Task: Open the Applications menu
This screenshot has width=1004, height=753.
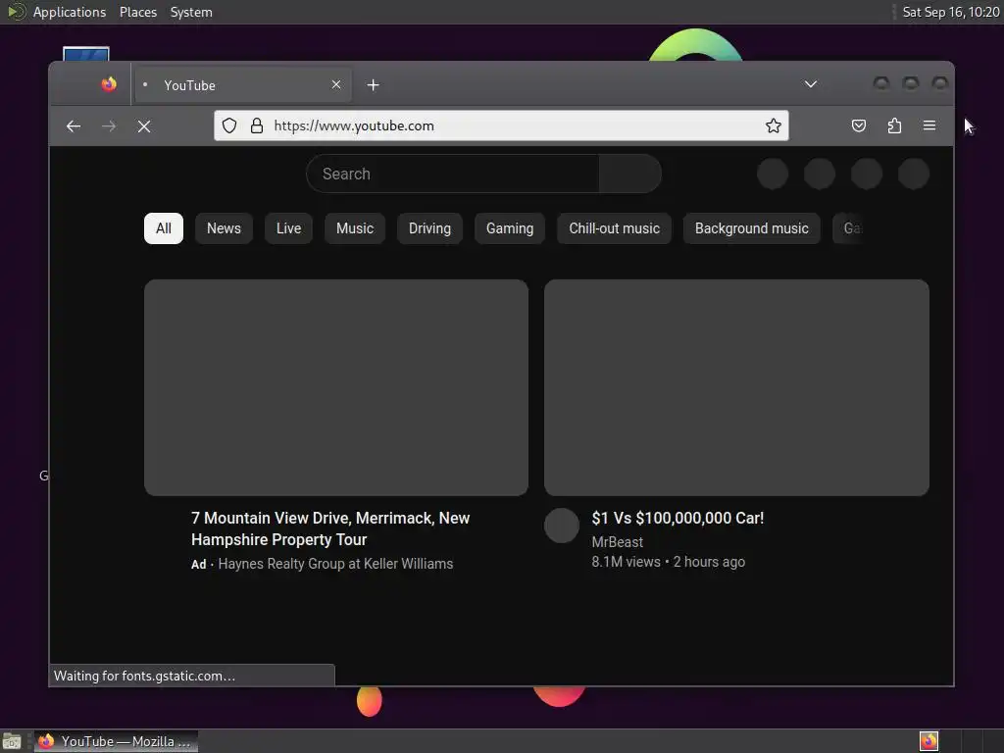Action: [70, 12]
